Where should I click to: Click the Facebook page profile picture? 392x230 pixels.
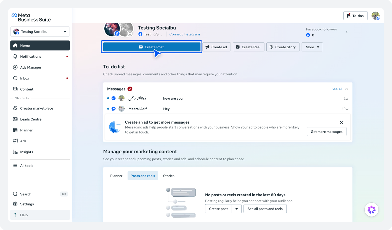click(112, 29)
